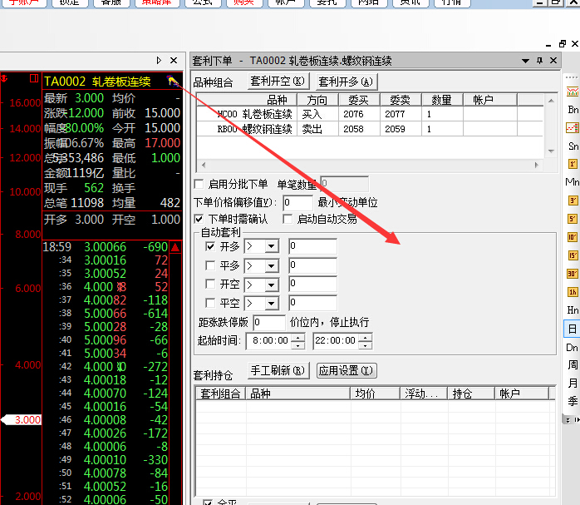Click the 套利开多 (A) button
The image size is (580, 505).
[347, 82]
